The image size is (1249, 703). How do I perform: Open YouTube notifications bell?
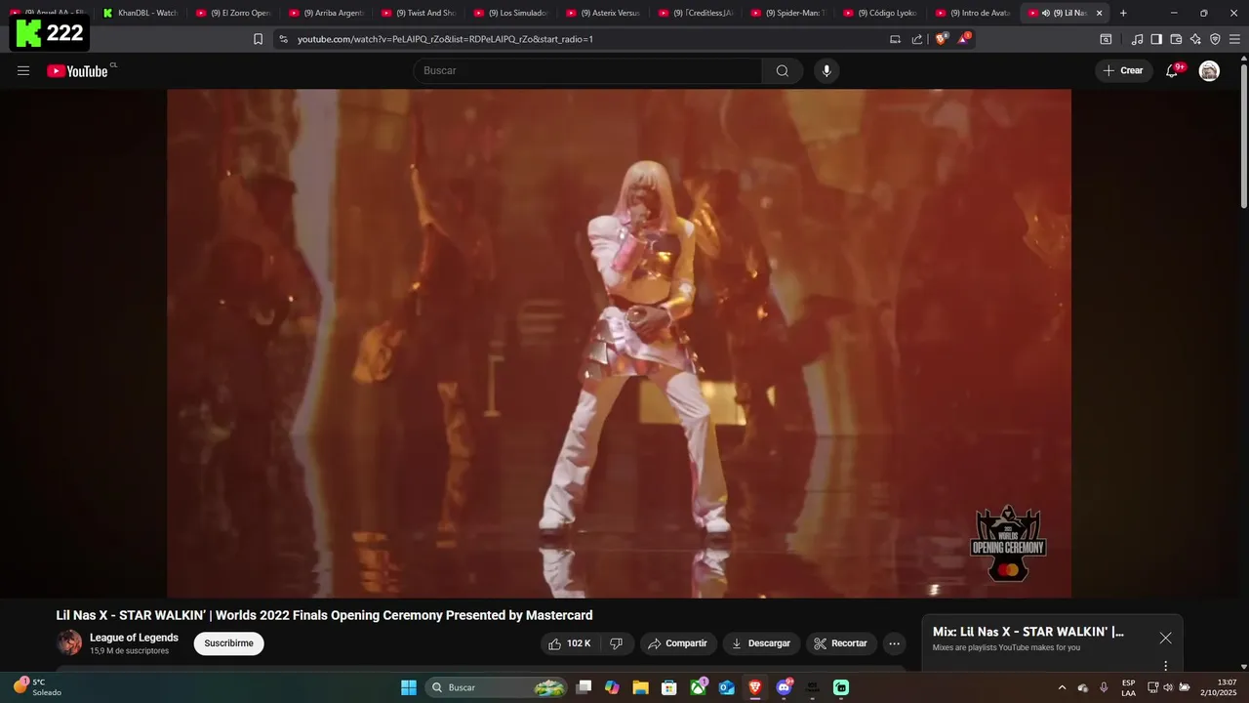tap(1172, 70)
